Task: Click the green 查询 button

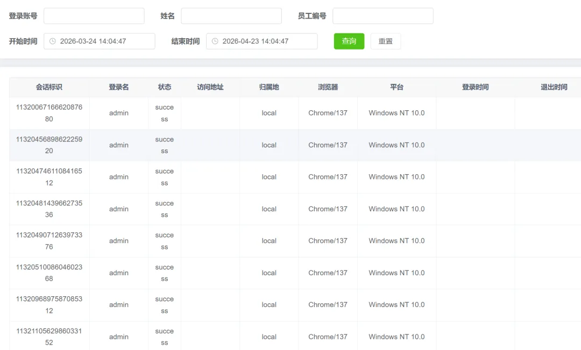Action: pyautogui.click(x=349, y=41)
